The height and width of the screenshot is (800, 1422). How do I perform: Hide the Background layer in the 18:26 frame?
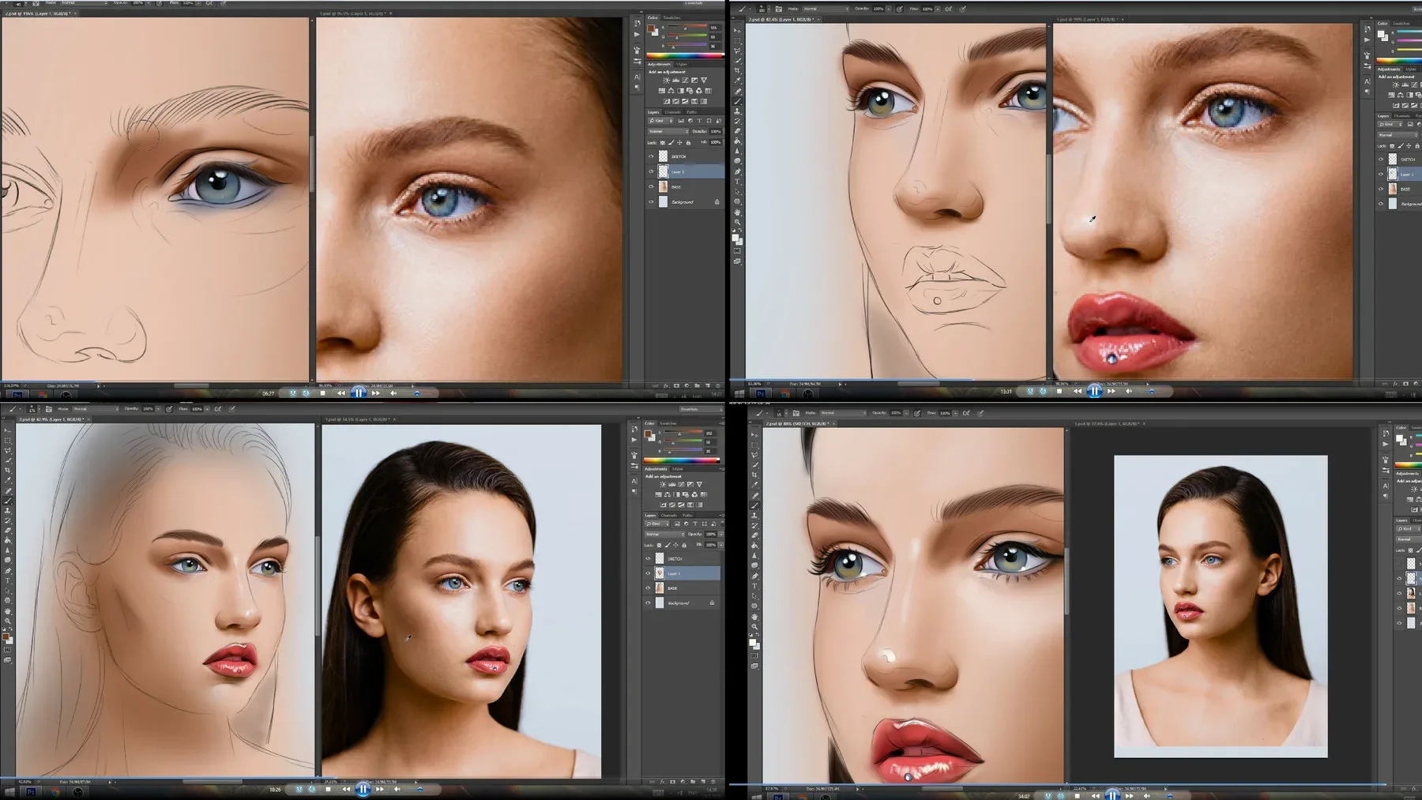click(648, 603)
